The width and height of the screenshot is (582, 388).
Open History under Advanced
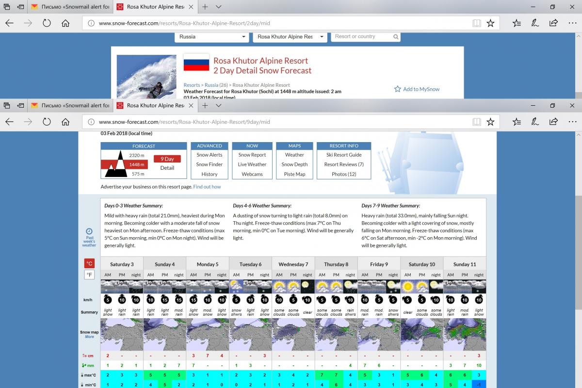[x=210, y=174]
